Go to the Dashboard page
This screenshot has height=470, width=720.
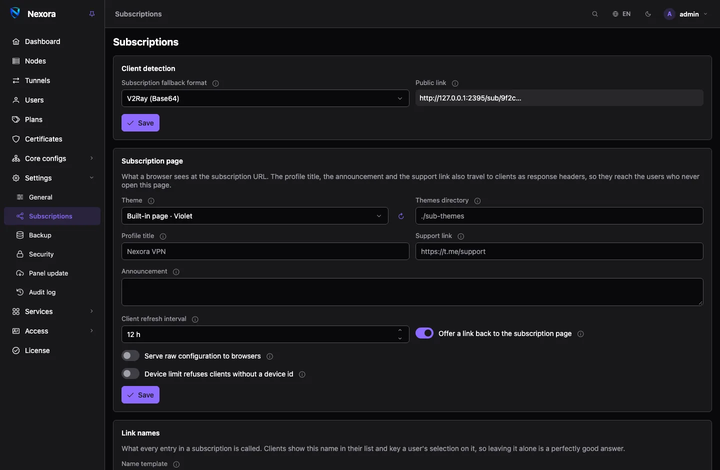pyautogui.click(x=52, y=41)
